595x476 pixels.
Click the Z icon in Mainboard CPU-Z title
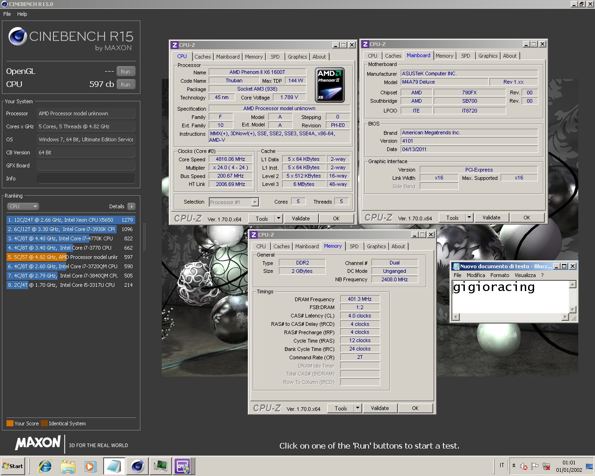(x=365, y=44)
